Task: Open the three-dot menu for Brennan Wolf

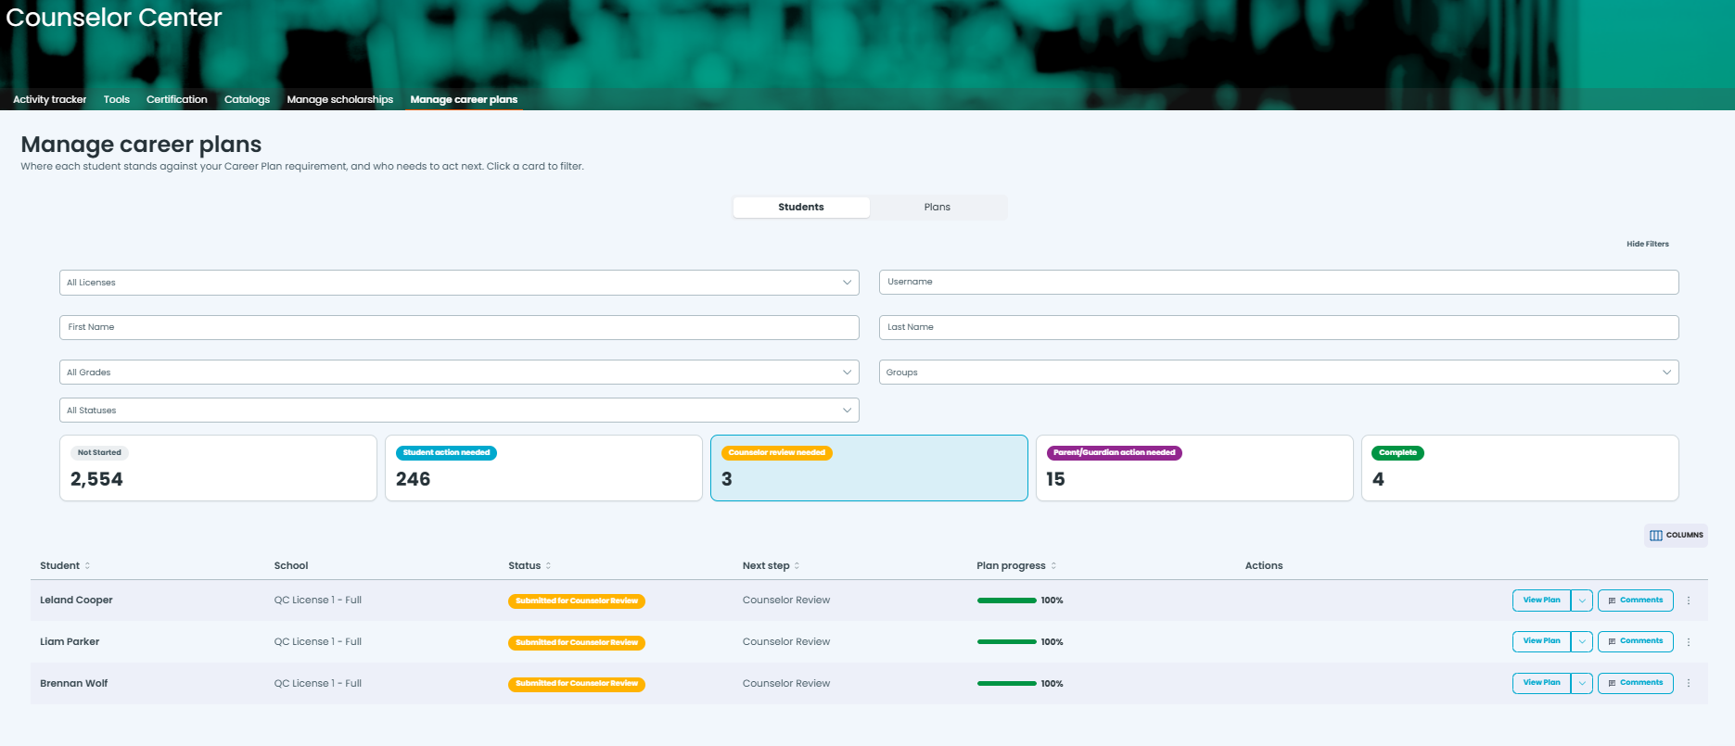Action: (x=1689, y=683)
